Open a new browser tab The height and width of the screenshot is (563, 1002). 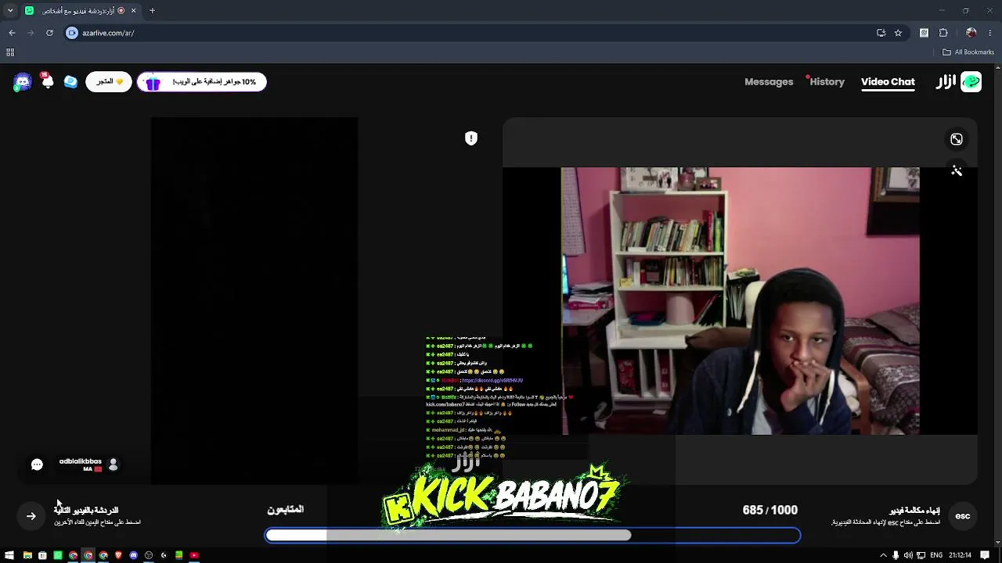click(152, 10)
